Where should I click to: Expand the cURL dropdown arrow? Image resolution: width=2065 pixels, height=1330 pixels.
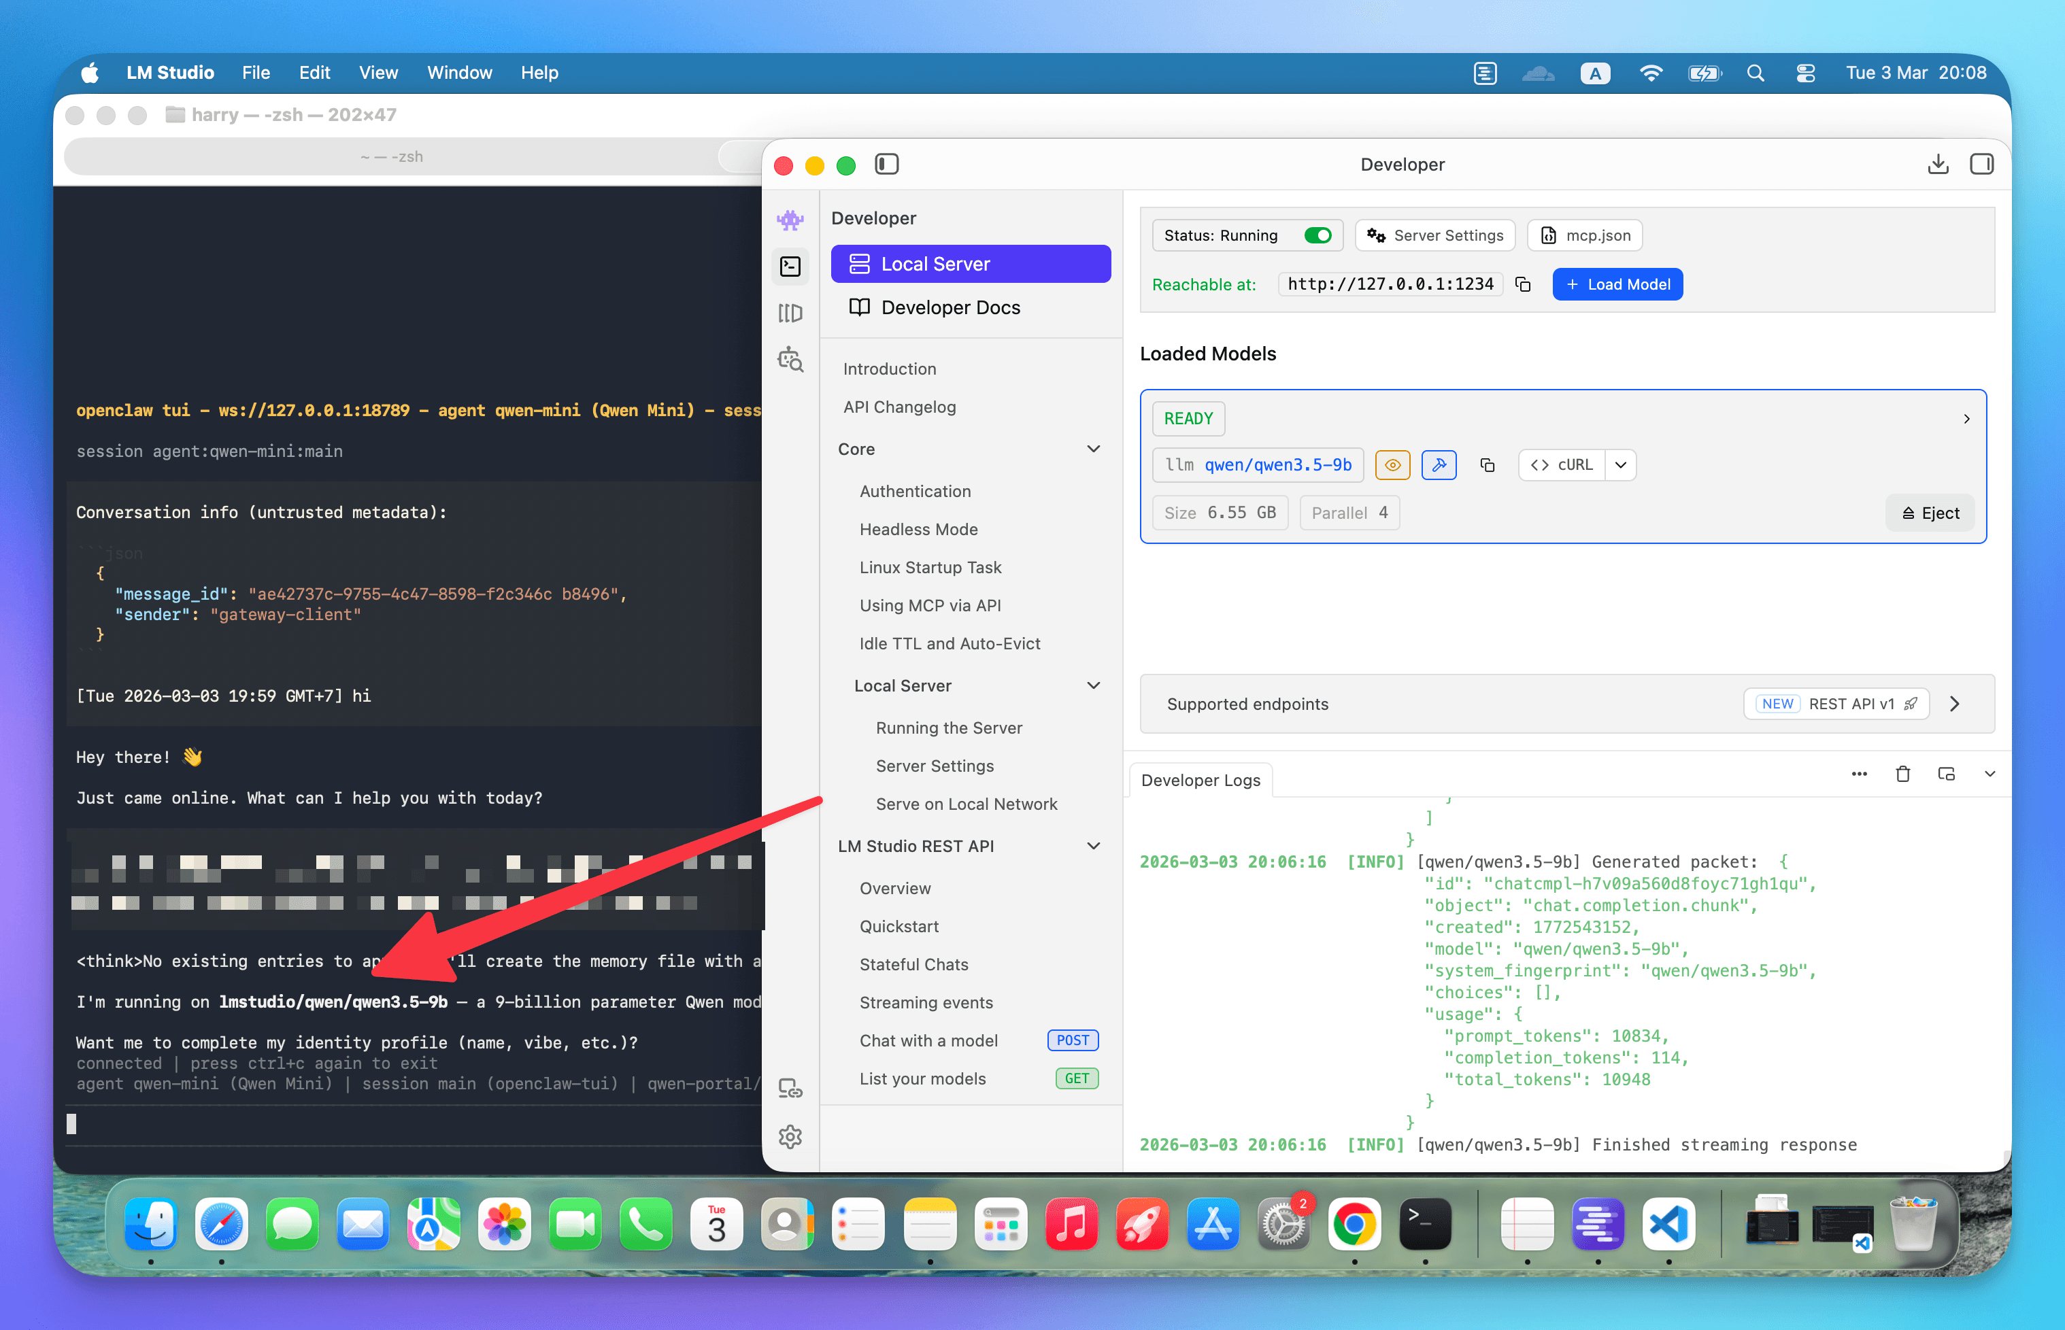pos(1621,464)
